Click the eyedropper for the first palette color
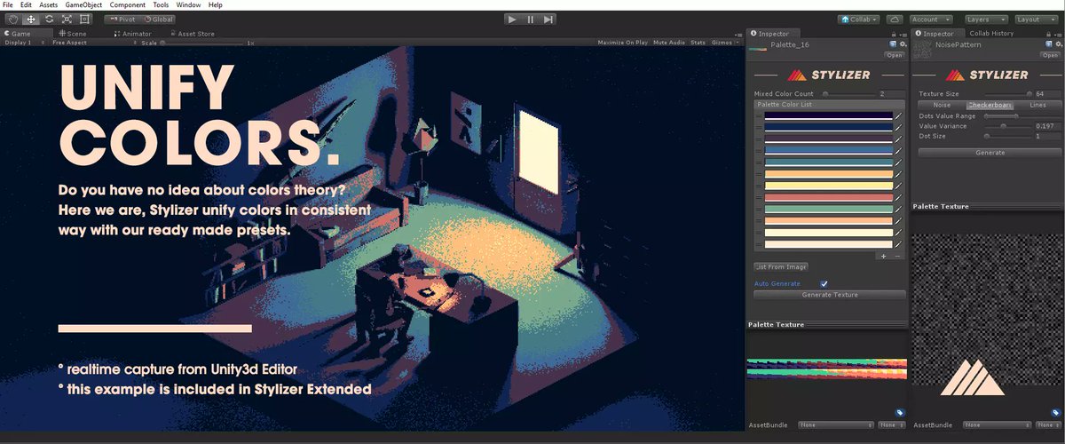Image resolution: width=1065 pixels, height=444 pixels. coord(898,115)
